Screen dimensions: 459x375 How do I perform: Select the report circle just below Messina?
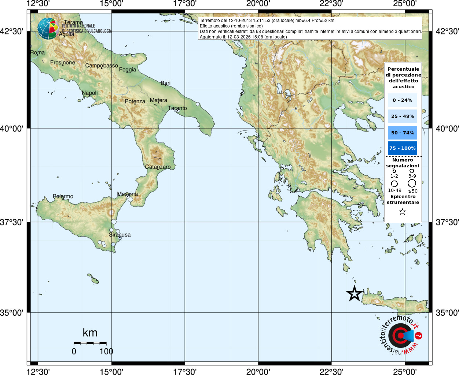[x=130, y=199]
